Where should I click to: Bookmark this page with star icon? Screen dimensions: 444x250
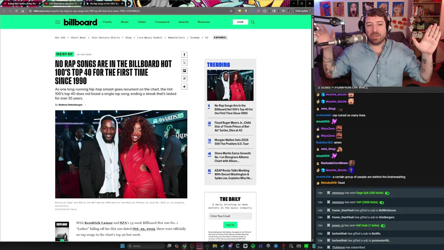click(231, 11)
